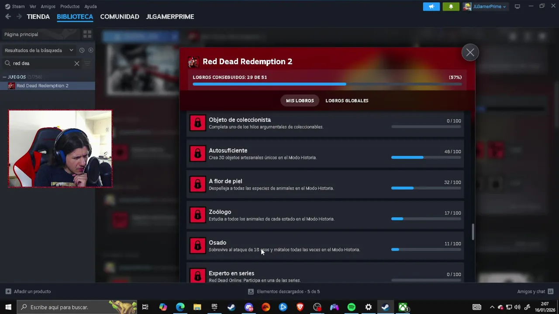
Task: Open the COMUNIDAD section
Action: (120, 17)
